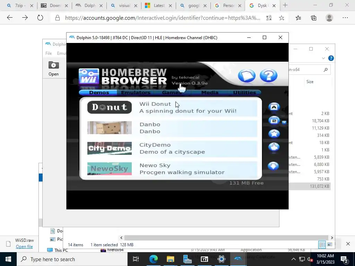Open the notification center icon
The height and width of the screenshot is (266, 355).
tap(344, 259)
